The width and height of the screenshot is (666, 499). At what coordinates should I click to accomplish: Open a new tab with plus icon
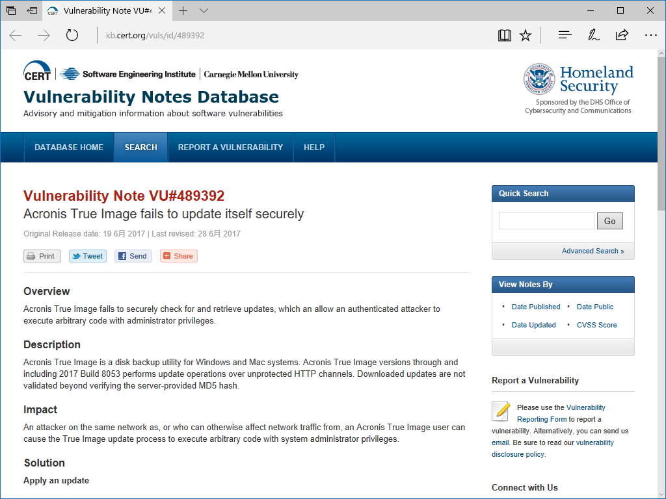183,10
